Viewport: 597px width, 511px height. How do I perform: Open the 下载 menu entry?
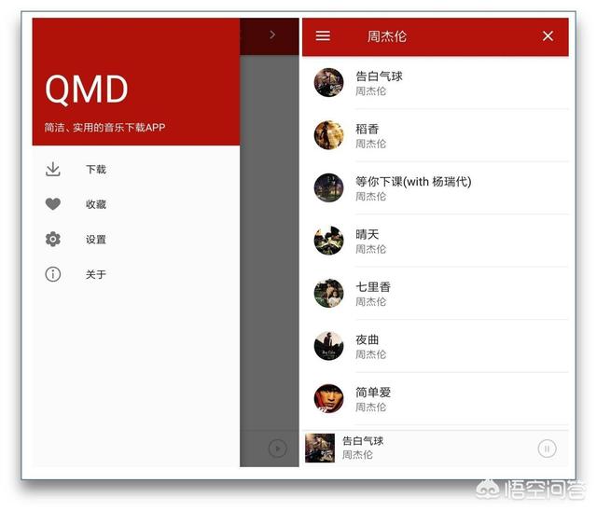[x=96, y=170]
